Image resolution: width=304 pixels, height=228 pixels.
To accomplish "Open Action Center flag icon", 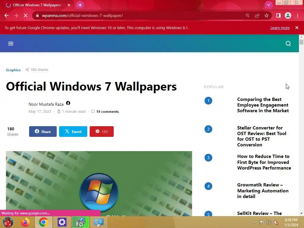I will [x=262, y=222].
